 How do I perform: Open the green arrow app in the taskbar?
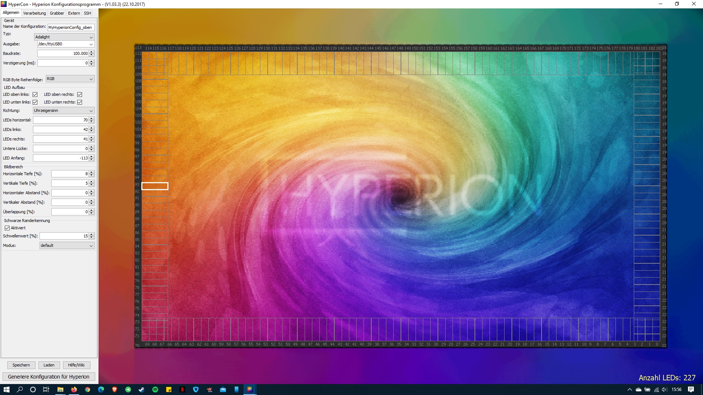[128, 390]
